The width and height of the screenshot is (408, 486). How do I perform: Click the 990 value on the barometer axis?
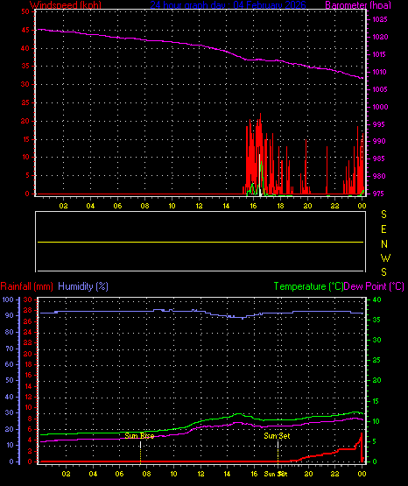379,141
